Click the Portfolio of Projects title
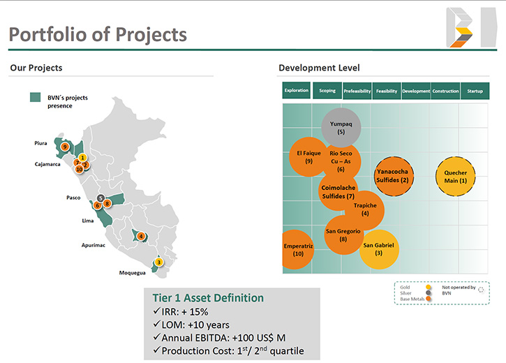This screenshot has height=363, width=506. pos(98,34)
